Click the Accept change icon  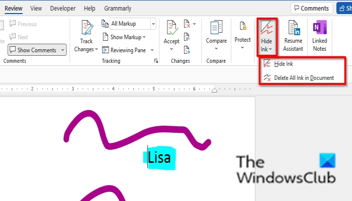coord(172,28)
